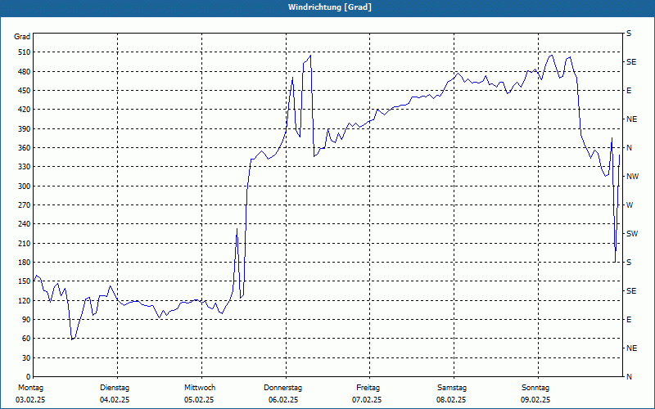The height and width of the screenshot is (409, 655).
Task: Select the date '03.02.25'
Action: click(x=30, y=400)
